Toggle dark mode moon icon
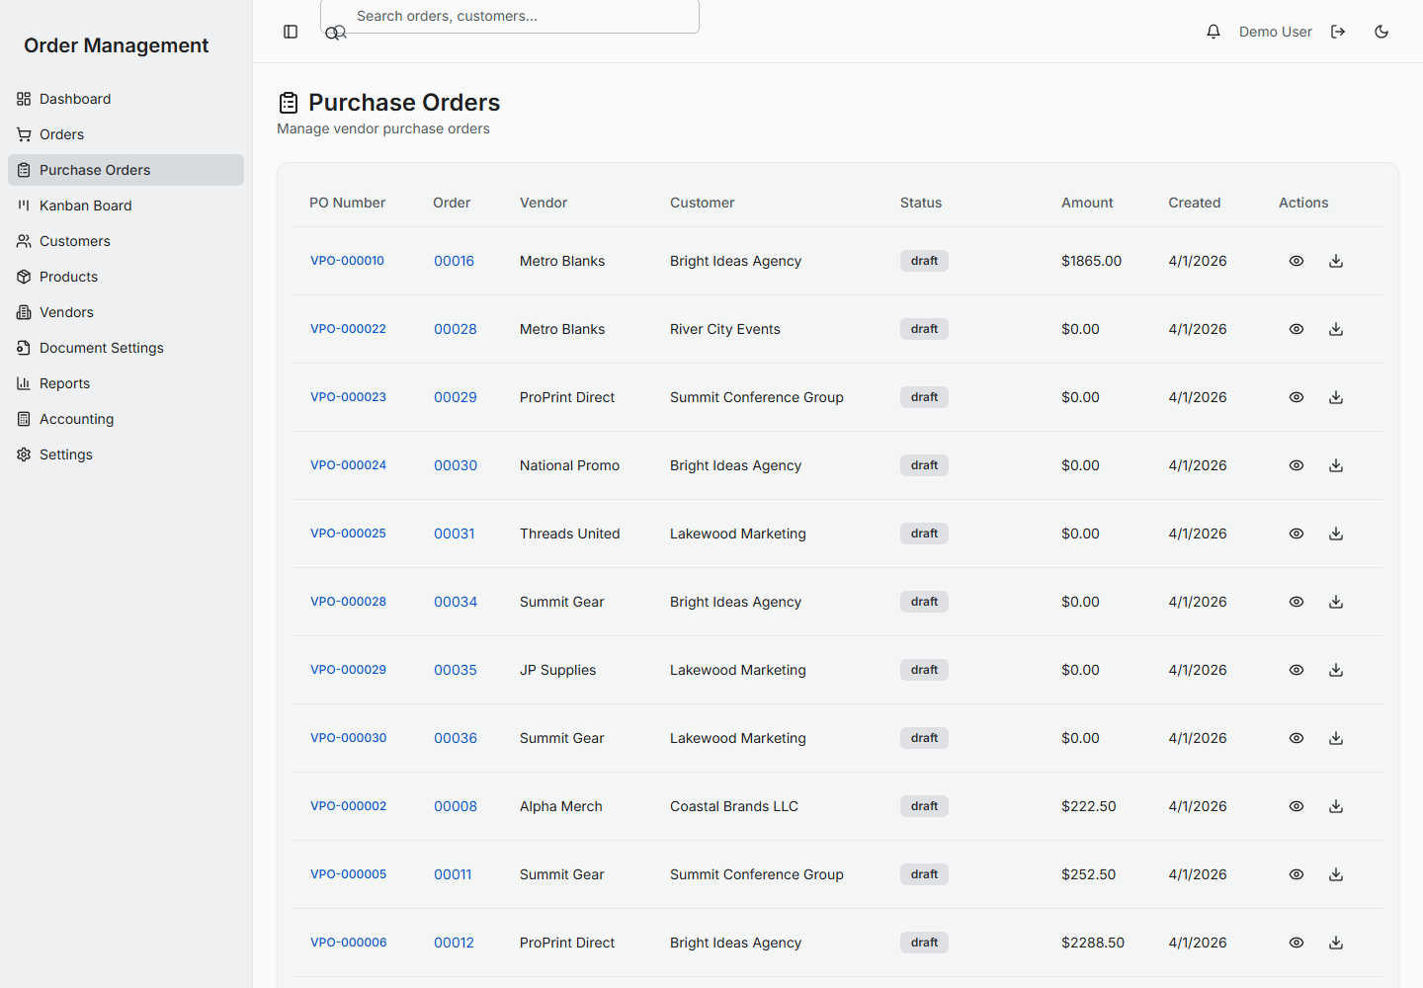1423x988 pixels. (x=1381, y=32)
